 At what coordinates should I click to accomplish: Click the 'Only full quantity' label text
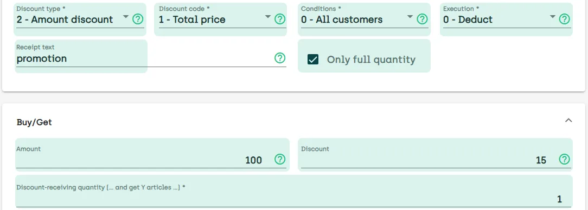click(x=371, y=60)
